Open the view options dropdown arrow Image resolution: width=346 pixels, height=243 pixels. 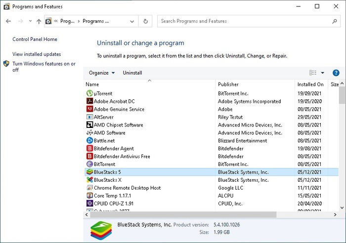point(322,73)
